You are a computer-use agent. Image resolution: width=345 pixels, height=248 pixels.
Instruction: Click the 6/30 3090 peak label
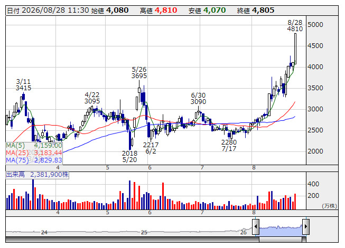[x=198, y=99]
